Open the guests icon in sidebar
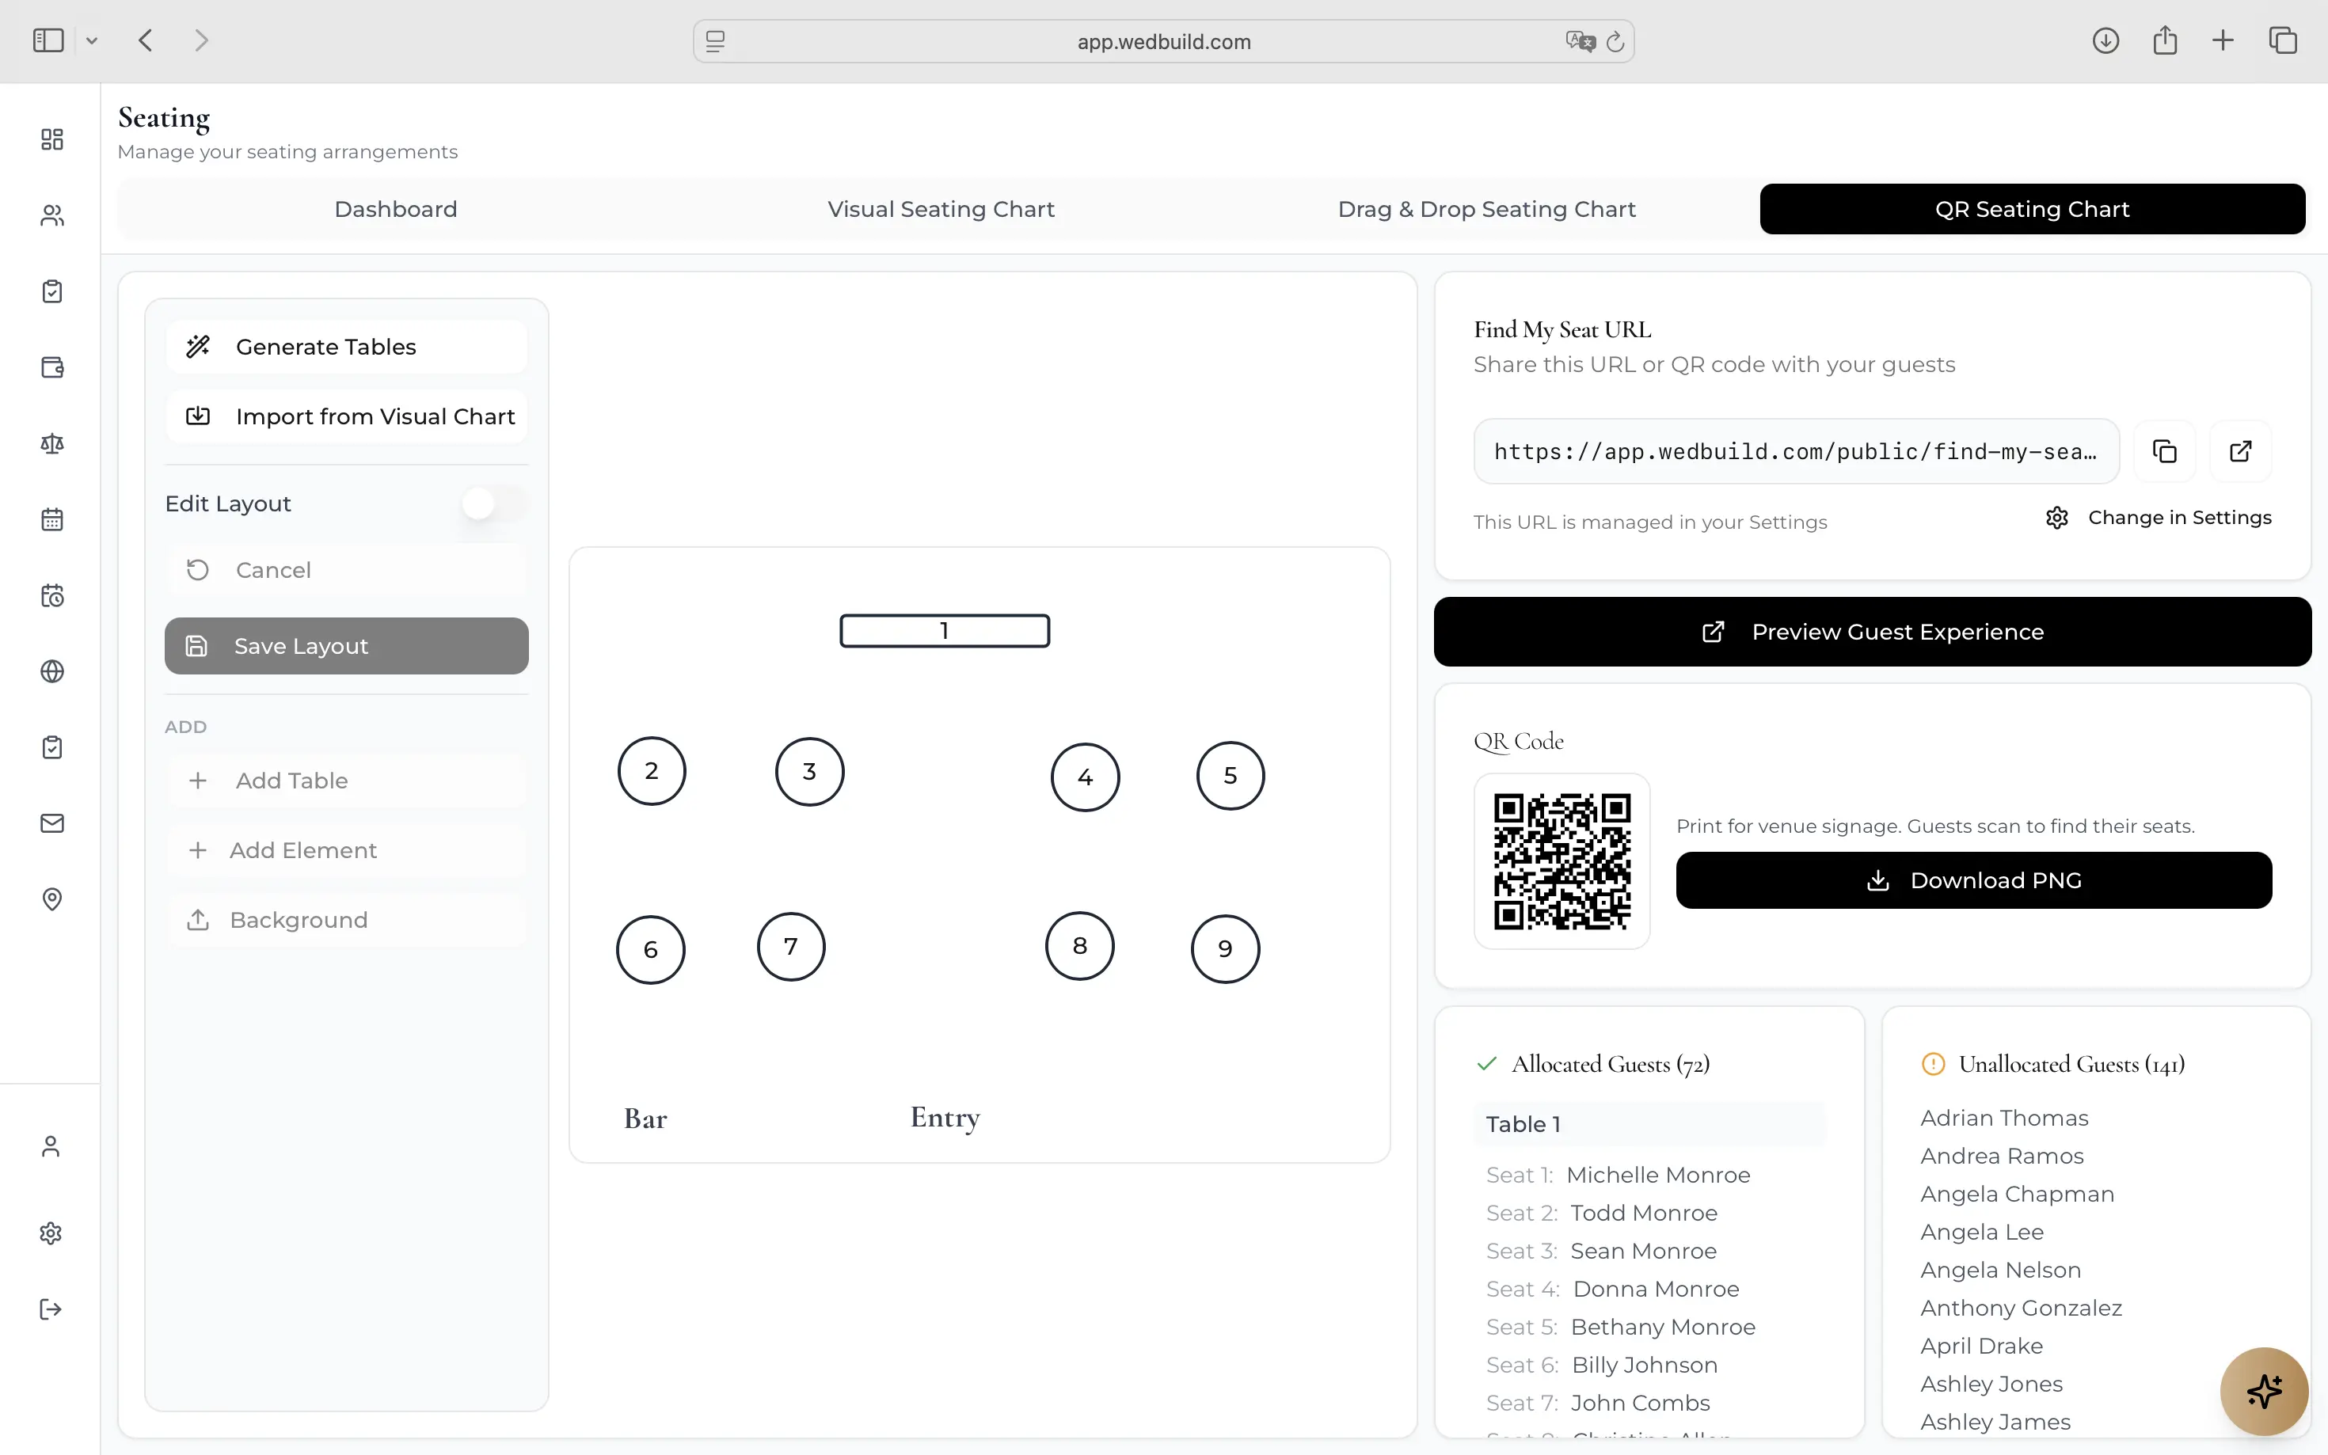 click(52, 215)
